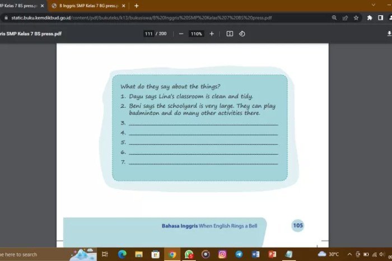The height and width of the screenshot is (261, 392).
Task: Download the PDF file
Action: point(389,34)
